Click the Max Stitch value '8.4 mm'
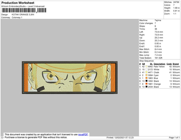The height and width of the screenshot is (140, 181). 158,49
